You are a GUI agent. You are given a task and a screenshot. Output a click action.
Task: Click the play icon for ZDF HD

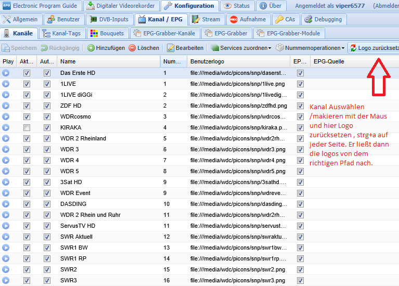click(6, 106)
